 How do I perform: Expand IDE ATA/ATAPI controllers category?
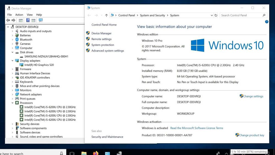point(12,77)
